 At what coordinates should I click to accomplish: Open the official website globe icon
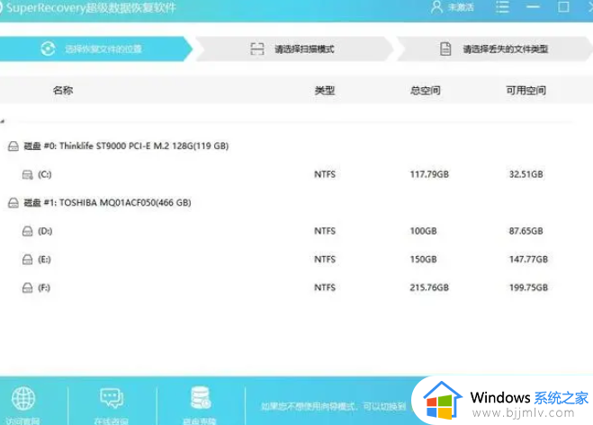(x=23, y=398)
